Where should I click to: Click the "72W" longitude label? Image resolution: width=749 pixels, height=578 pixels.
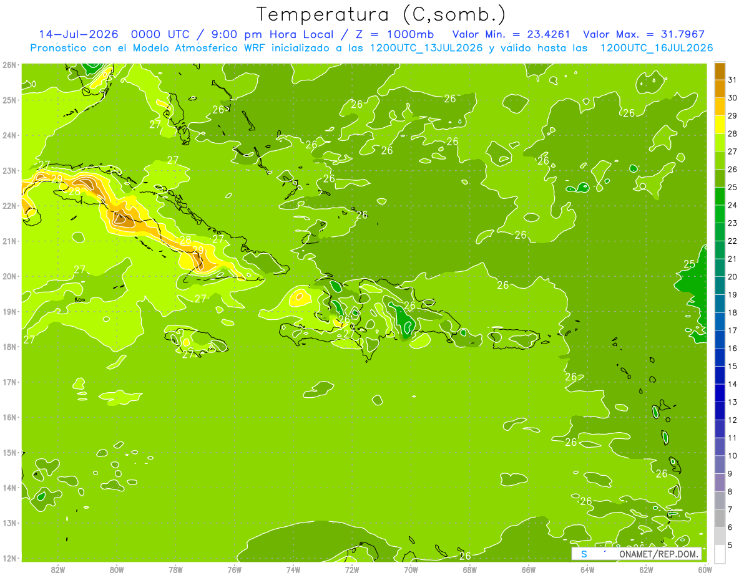(352, 569)
